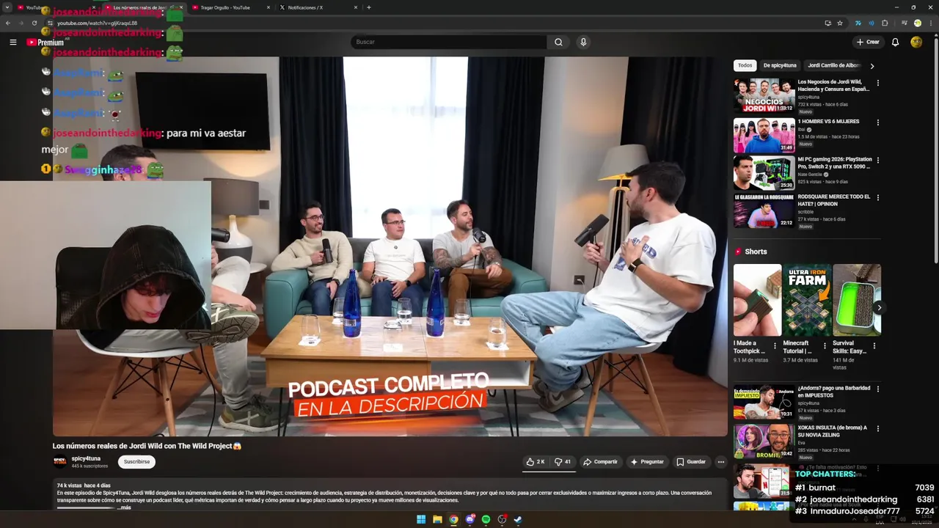Start voice search with the microphone icon
This screenshot has height=528, width=939.
583,42
